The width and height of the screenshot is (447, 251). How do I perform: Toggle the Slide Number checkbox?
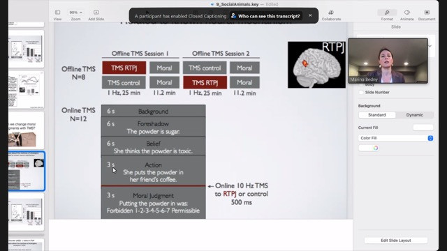coord(361,92)
